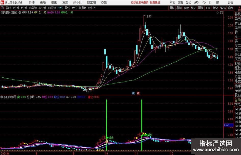241x155 pixels.
Task: Open the 功能 menu
Action: point(172,3)
